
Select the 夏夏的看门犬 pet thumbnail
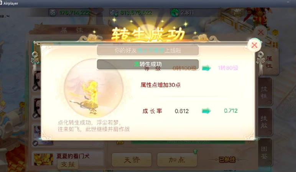44,159
